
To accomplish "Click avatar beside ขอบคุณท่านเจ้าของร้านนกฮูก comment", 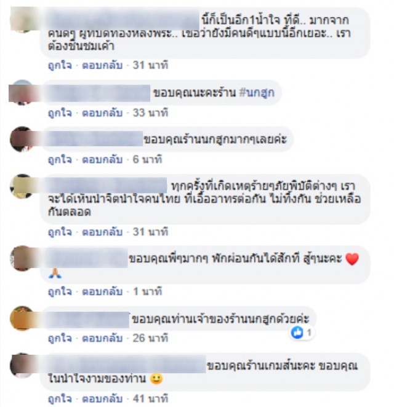I will click(x=22, y=318).
